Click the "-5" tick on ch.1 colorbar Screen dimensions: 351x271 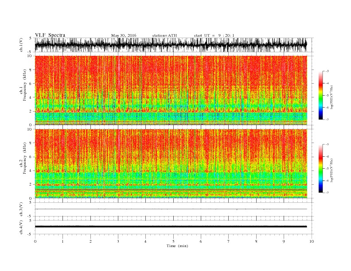click(327, 96)
